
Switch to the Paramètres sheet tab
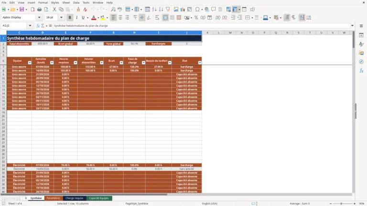point(54,198)
